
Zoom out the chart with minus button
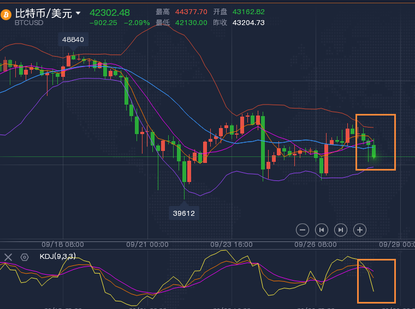pos(303,230)
